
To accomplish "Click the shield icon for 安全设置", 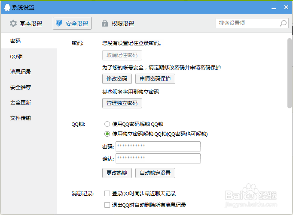I will click(59, 23).
